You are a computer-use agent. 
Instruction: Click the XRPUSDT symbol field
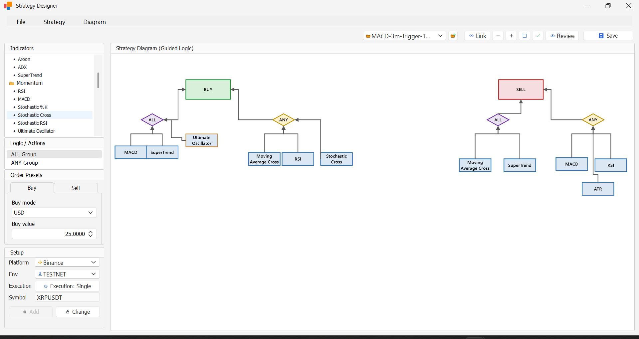tap(67, 297)
